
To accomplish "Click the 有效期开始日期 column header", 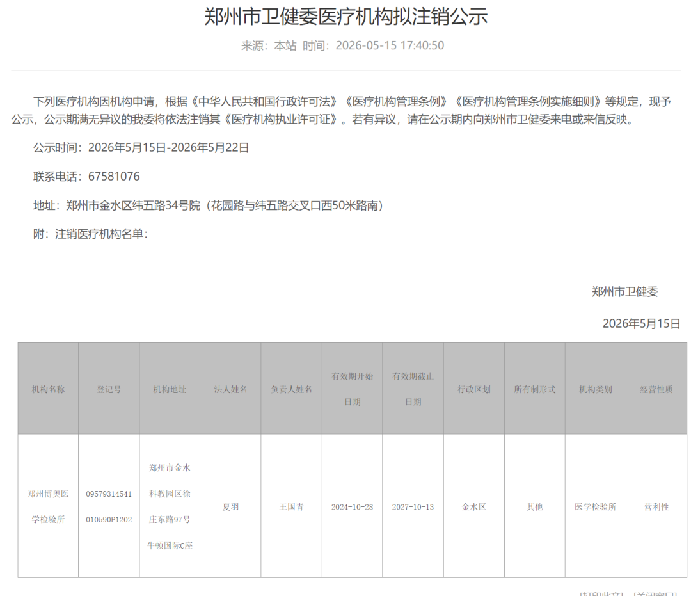I will 352,389.
